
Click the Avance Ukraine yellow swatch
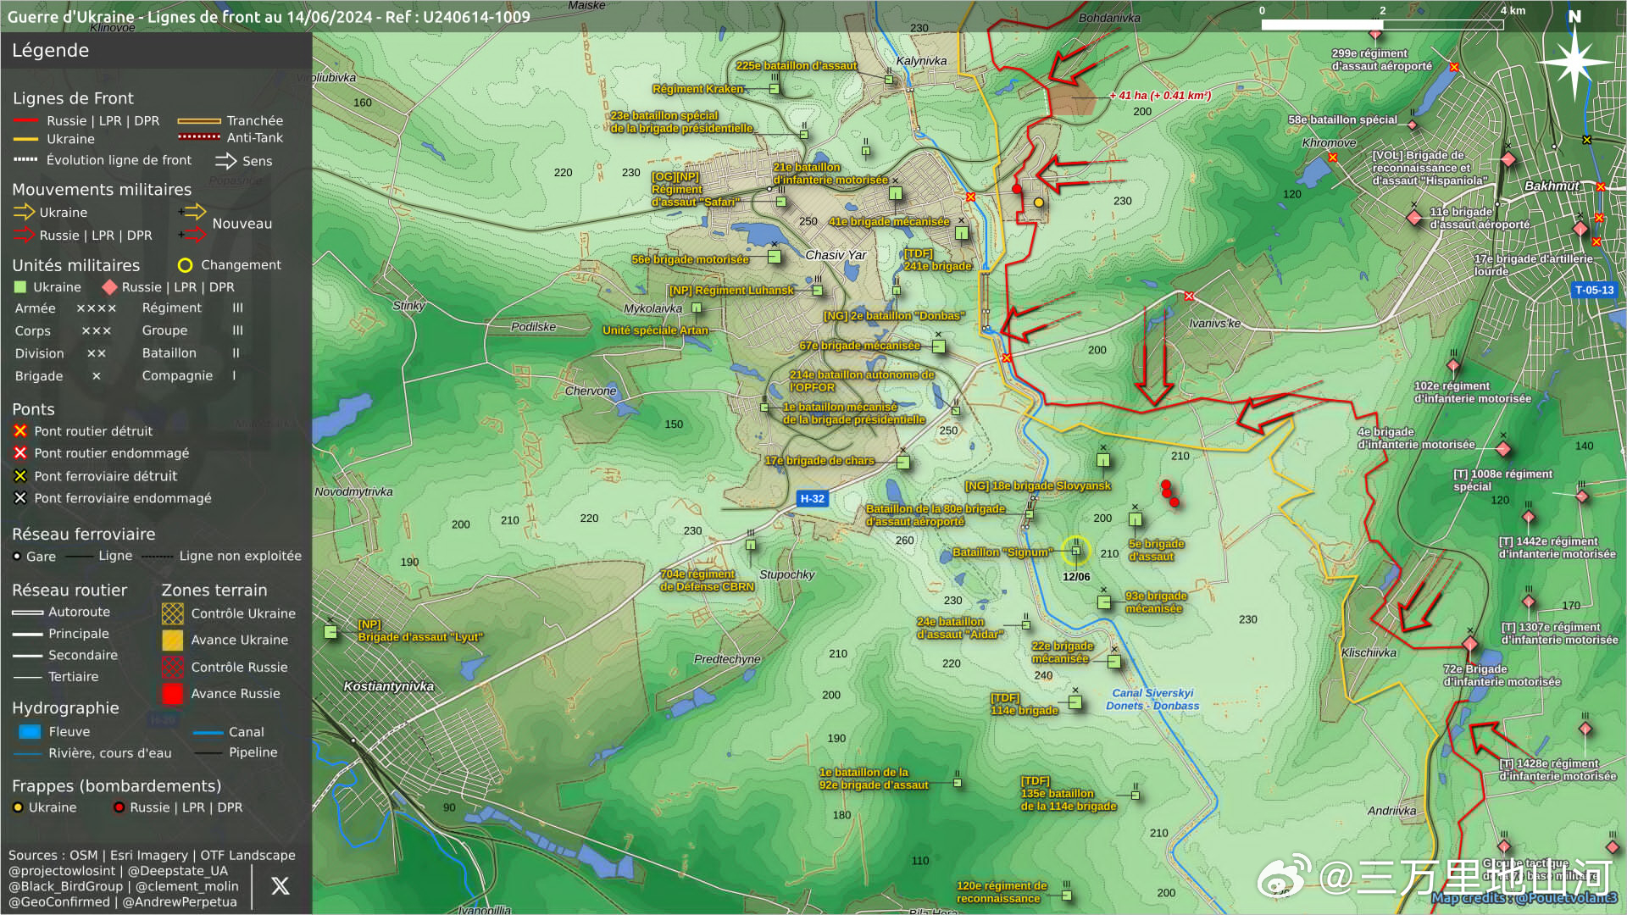pyautogui.click(x=173, y=640)
